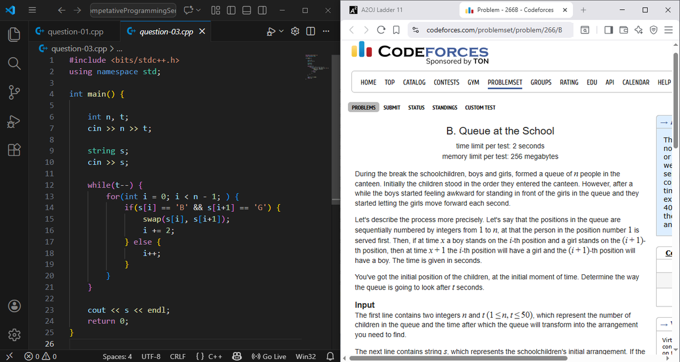Go back in VS Code navigation history
Viewport: 680px width, 362px height.
tap(61, 10)
